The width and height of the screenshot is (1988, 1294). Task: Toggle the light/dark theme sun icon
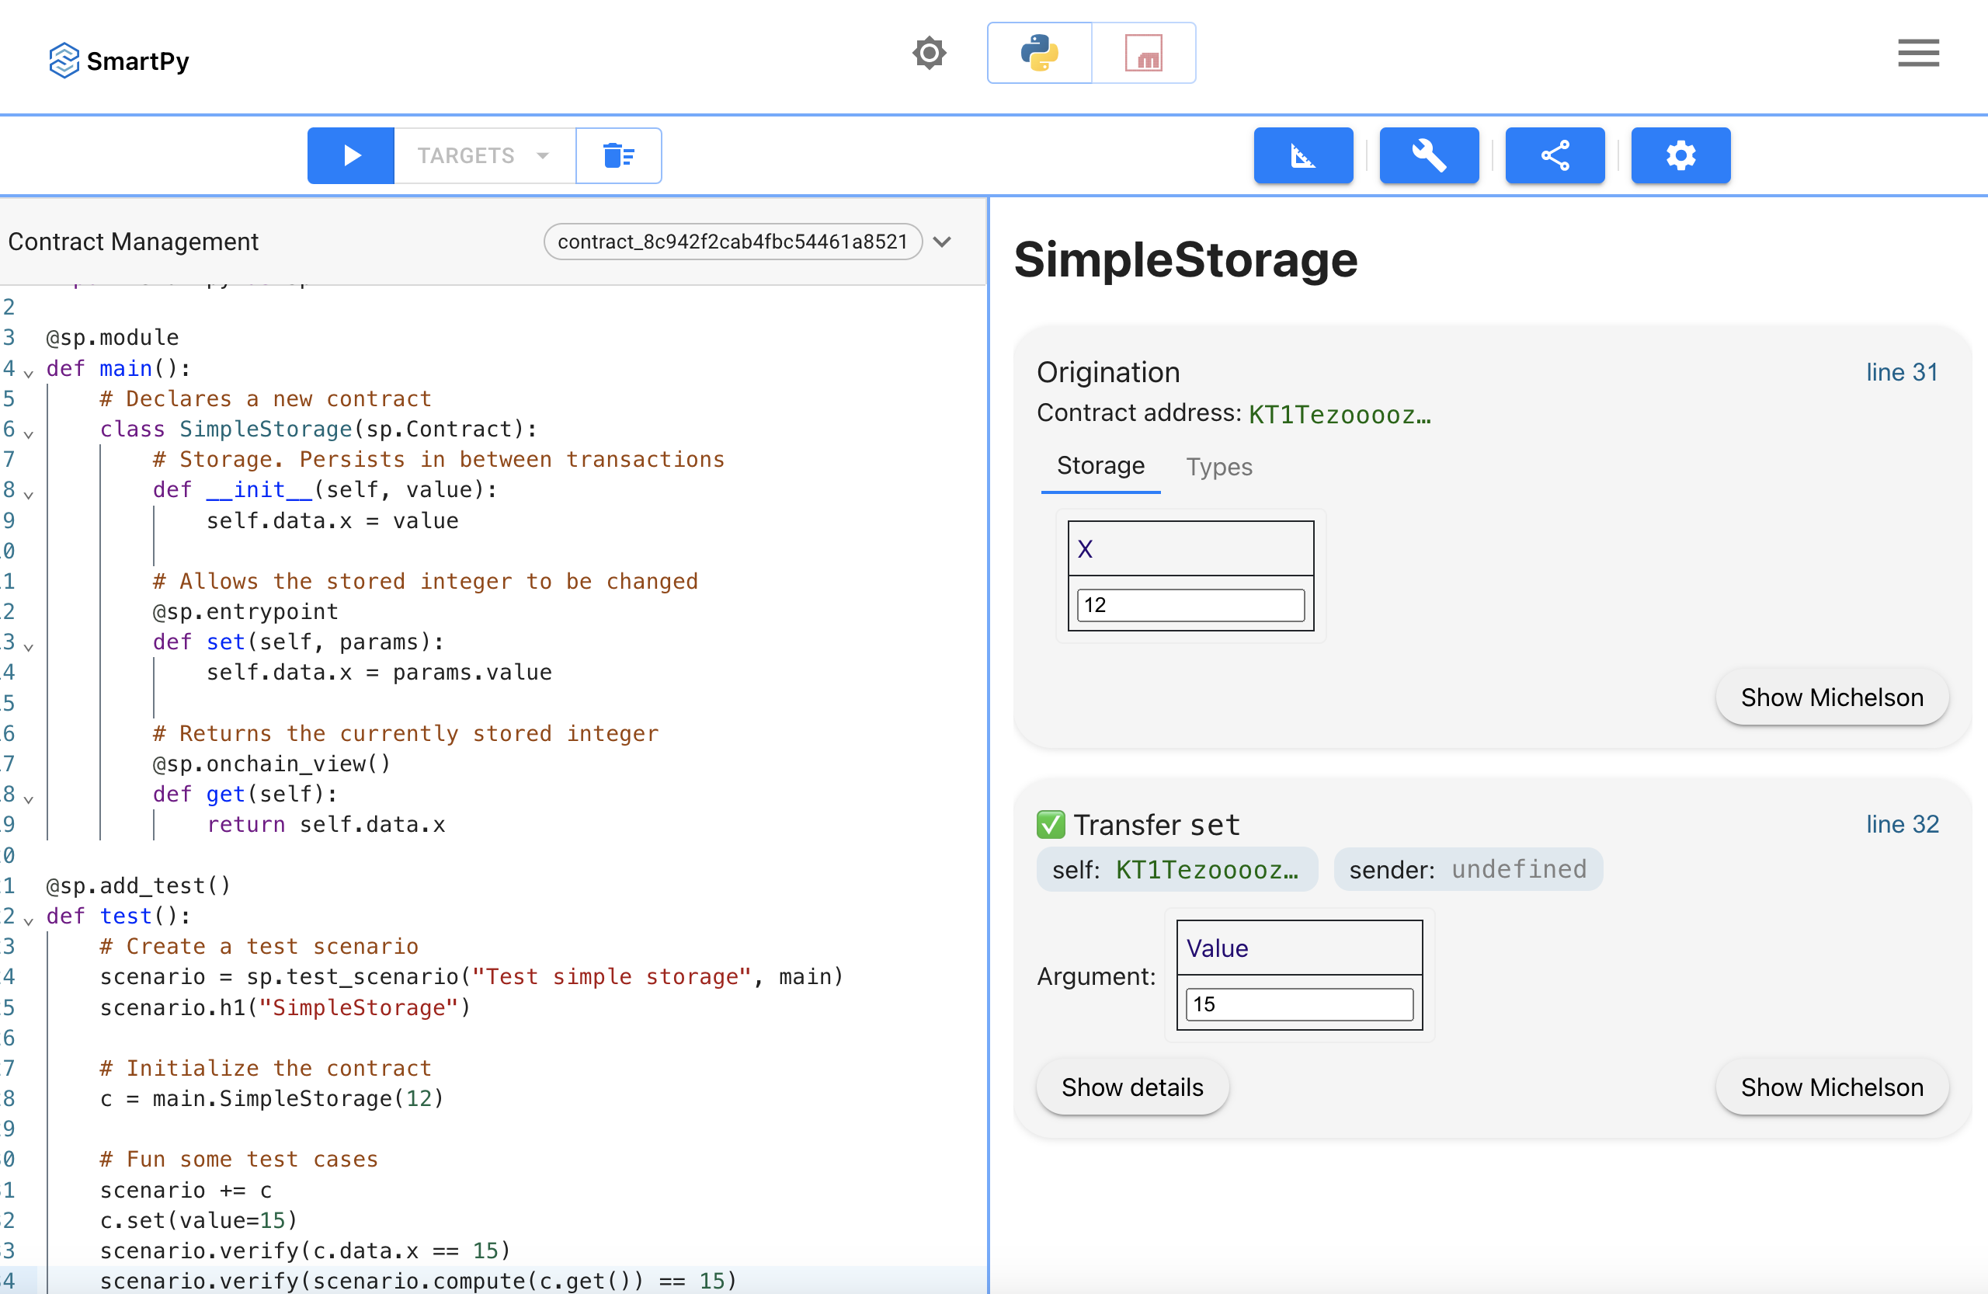[929, 54]
